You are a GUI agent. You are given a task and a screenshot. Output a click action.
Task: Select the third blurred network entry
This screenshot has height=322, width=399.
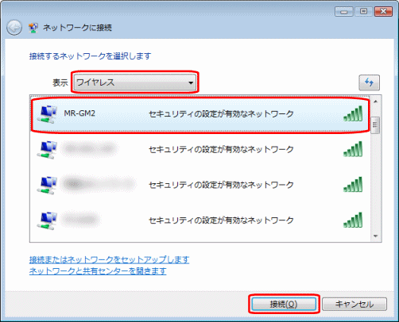pos(200,185)
